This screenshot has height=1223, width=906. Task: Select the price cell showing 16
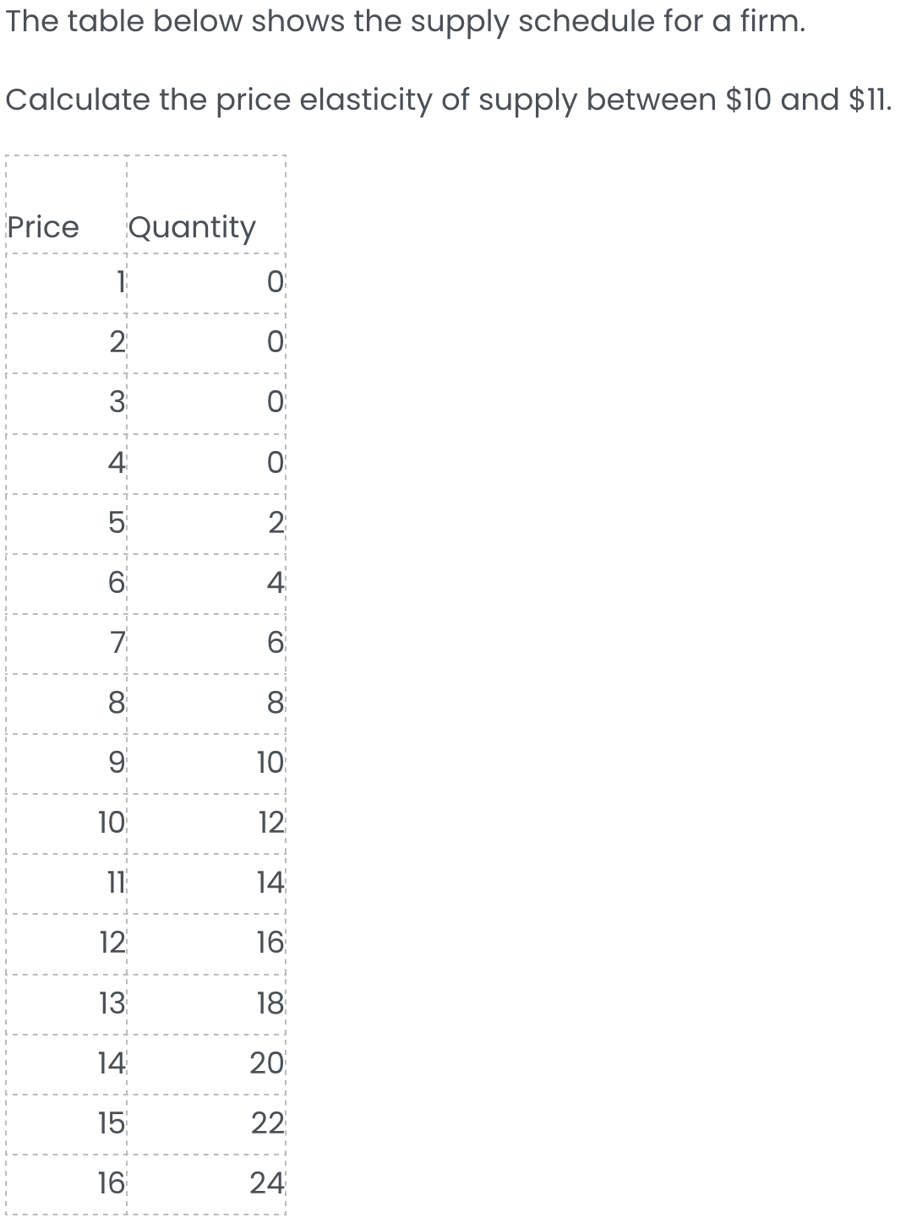[111, 1182]
